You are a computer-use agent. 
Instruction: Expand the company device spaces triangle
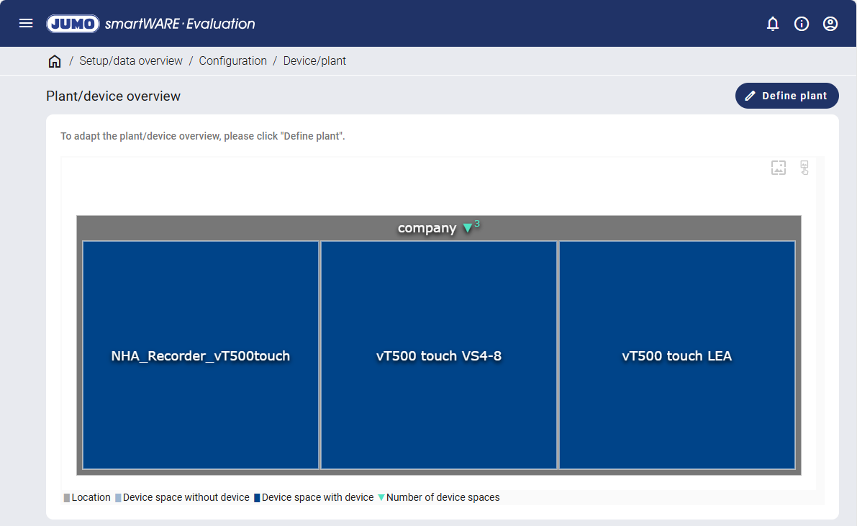pos(468,228)
